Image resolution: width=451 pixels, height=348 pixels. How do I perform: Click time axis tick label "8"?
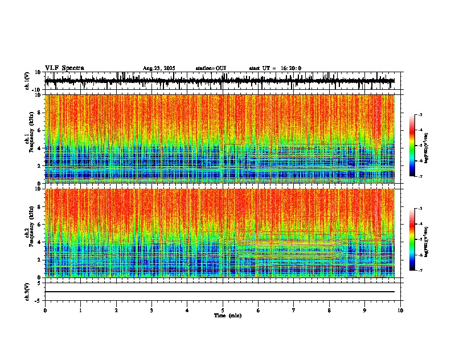tap(329, 310)
